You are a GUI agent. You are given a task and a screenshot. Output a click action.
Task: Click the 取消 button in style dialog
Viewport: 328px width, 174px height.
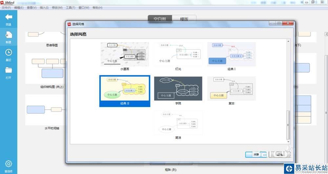click(279, 155)
